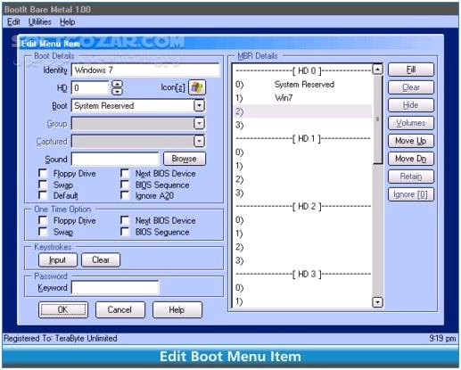The image size is (461, 370).
Task: Check the Ignore A20 option
Action: [125, 195]
